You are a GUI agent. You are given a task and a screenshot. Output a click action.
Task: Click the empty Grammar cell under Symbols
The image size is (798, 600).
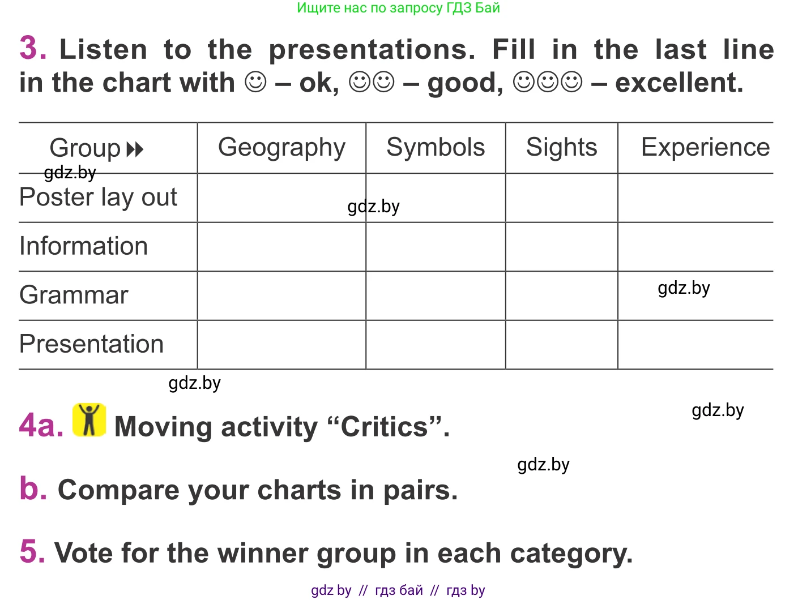(436, 295)
